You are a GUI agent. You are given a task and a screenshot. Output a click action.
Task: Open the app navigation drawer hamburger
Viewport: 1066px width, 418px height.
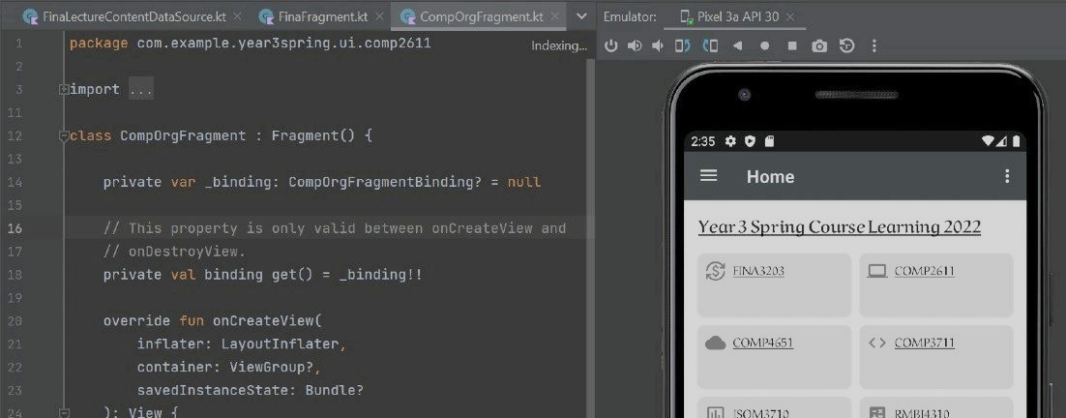[708, 176]
